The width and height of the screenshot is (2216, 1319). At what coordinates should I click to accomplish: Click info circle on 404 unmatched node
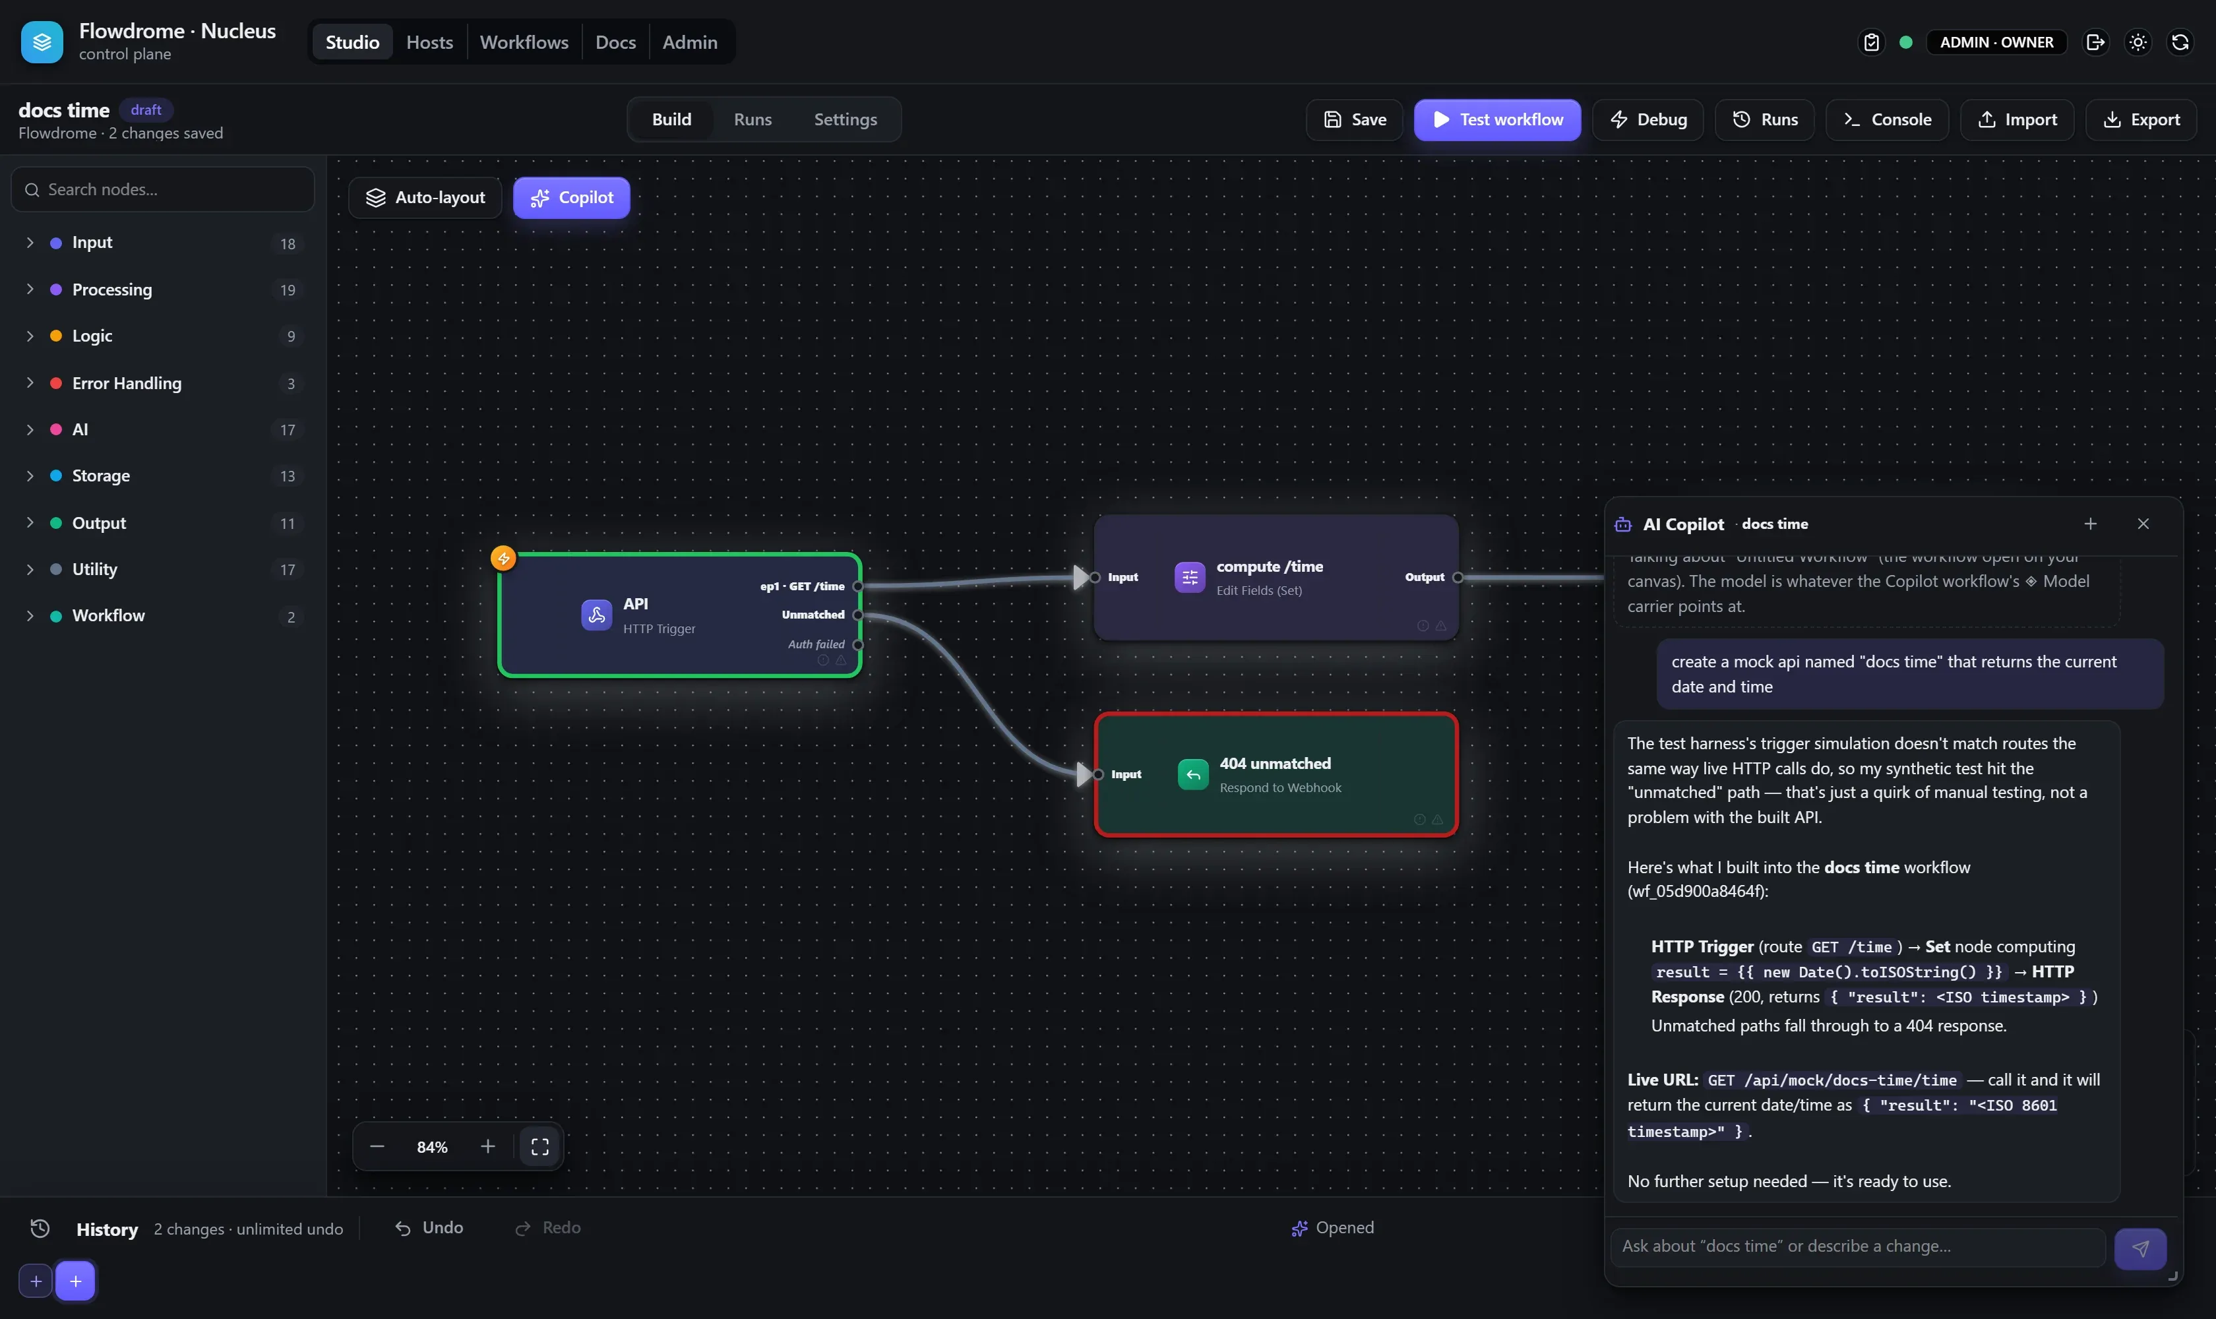coord(1419,820)
